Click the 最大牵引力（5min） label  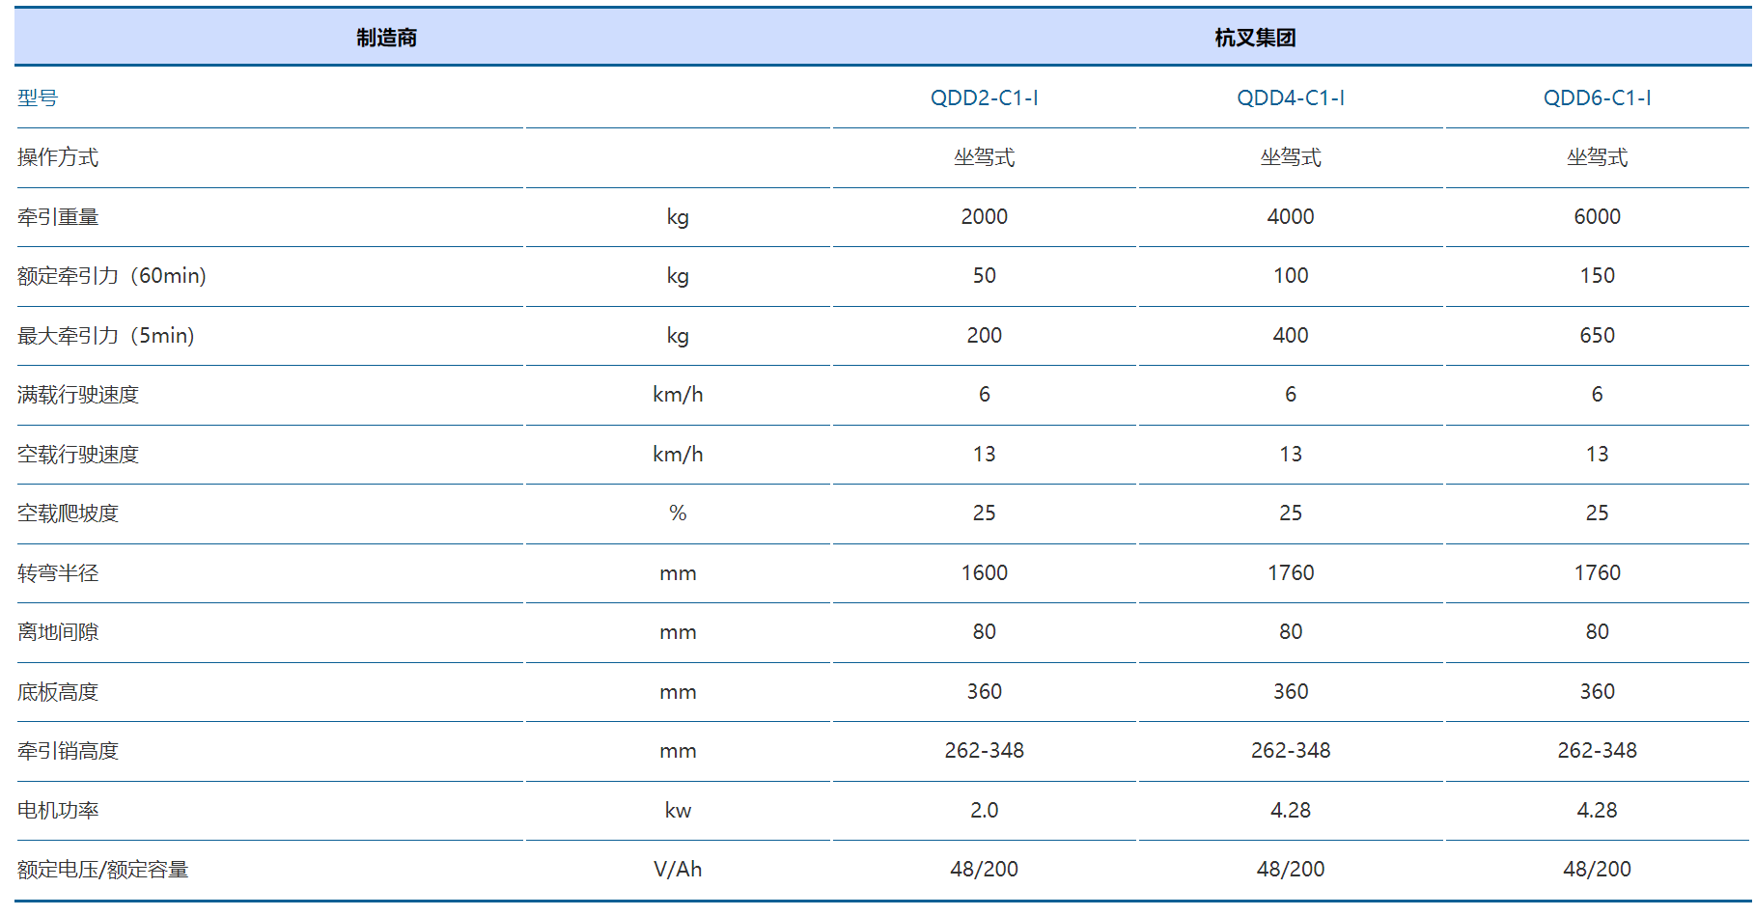pos(106,336)
